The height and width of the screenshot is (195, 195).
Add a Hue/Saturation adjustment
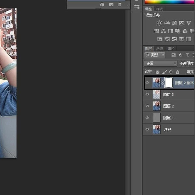coord(156,31)
